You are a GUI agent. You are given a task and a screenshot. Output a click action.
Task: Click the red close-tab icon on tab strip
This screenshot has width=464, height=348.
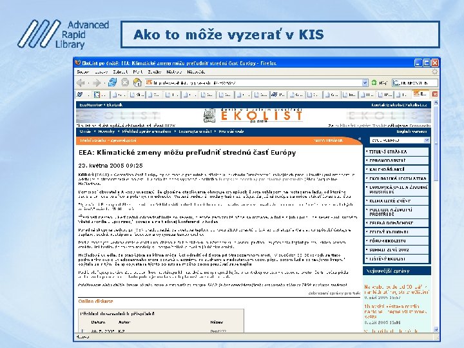tap(435, 94)
